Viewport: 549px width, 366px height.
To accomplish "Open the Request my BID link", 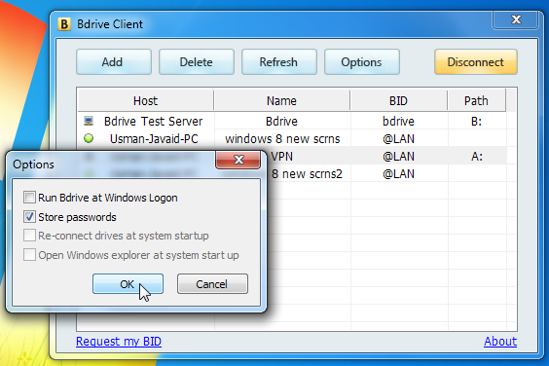I will (x=119, y=341).
